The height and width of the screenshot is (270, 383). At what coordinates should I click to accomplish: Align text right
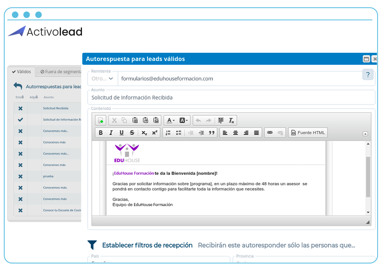(x=246, y=133)
